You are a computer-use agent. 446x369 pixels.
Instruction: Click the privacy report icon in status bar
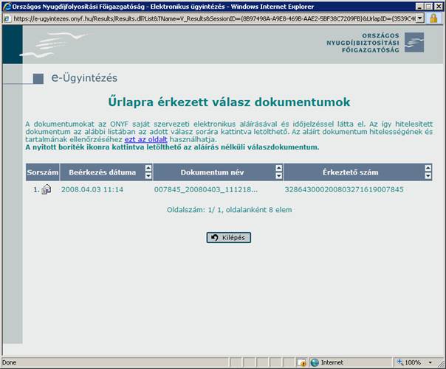(302, 362)
